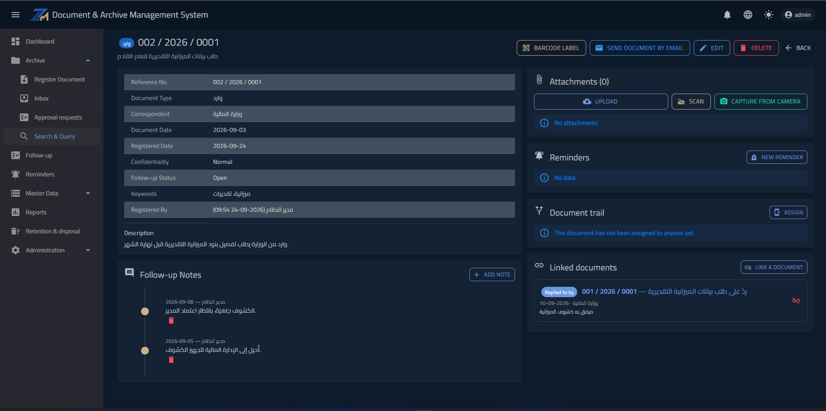
Task: Go Back to previous page
Action: 798,48
